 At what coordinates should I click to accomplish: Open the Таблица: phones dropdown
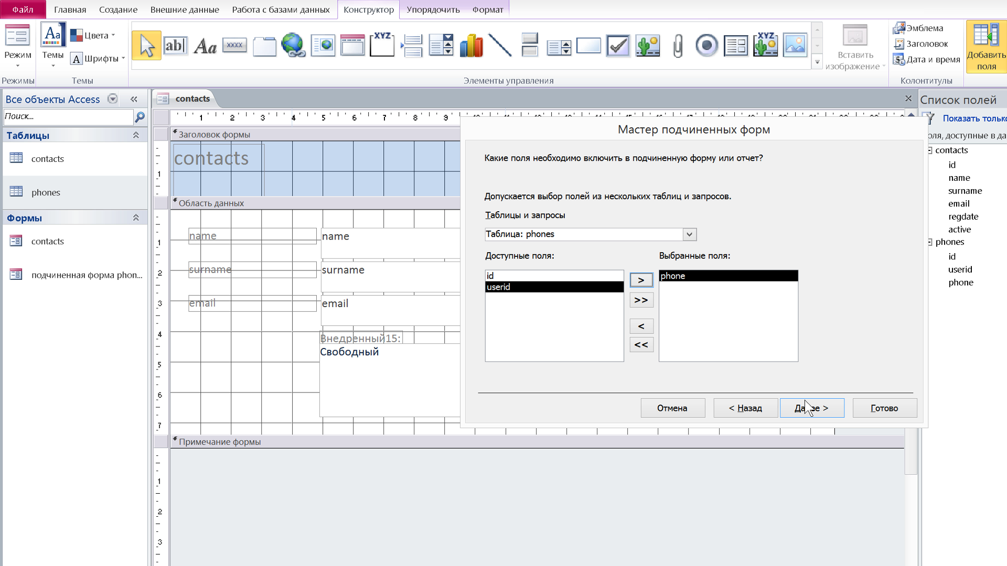(689, 234)
